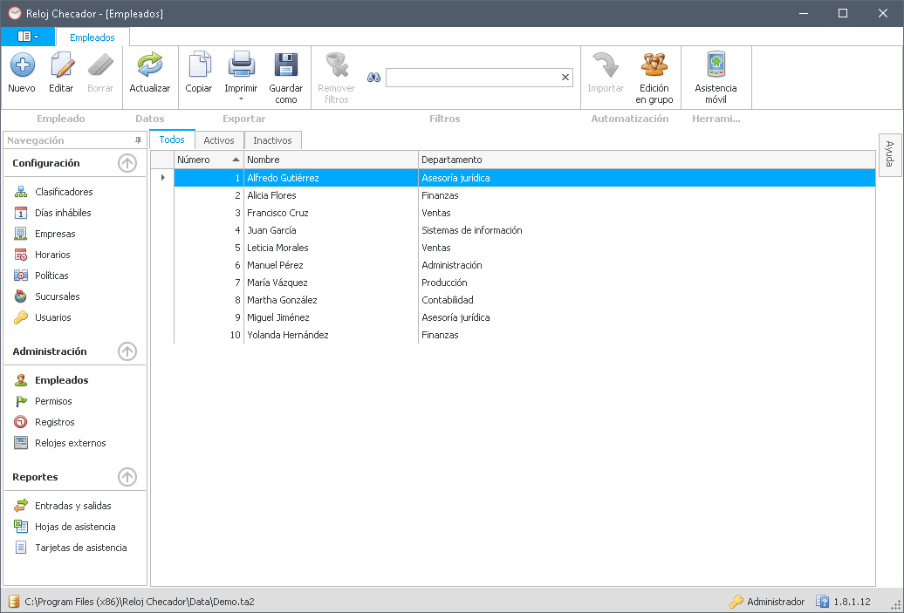
Task: Refresh data with Actualizar icon
Action: pos(150,65)
